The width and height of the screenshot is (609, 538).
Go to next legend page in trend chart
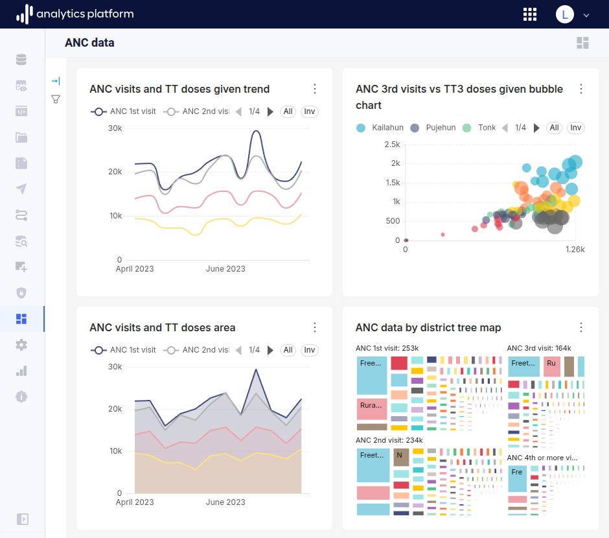click(270, 112)
